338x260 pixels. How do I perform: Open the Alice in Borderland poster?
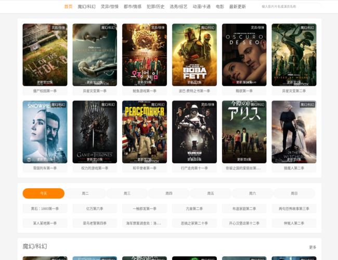pyautogui.click(x=244, y=132)
